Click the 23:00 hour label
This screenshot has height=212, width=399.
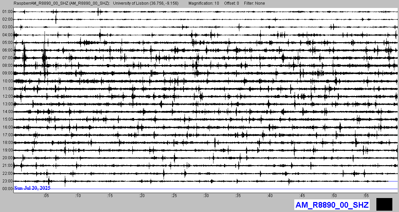click(7, 181)
